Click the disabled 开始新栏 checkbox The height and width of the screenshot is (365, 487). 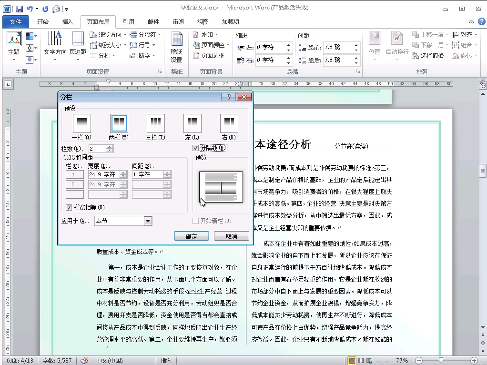[x=195, y=221]
